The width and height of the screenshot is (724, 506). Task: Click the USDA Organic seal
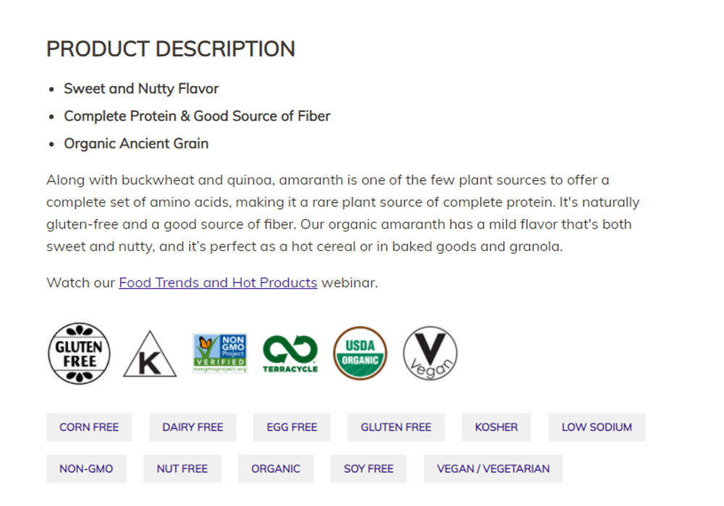[x=360, y=353]
